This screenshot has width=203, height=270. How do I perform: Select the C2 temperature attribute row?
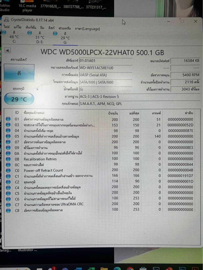click(99, 182)
